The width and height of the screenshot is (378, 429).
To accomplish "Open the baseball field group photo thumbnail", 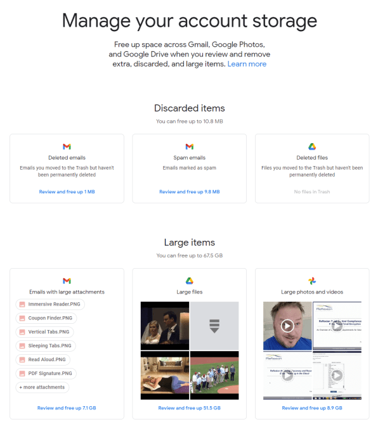I will tap(214, 375).
